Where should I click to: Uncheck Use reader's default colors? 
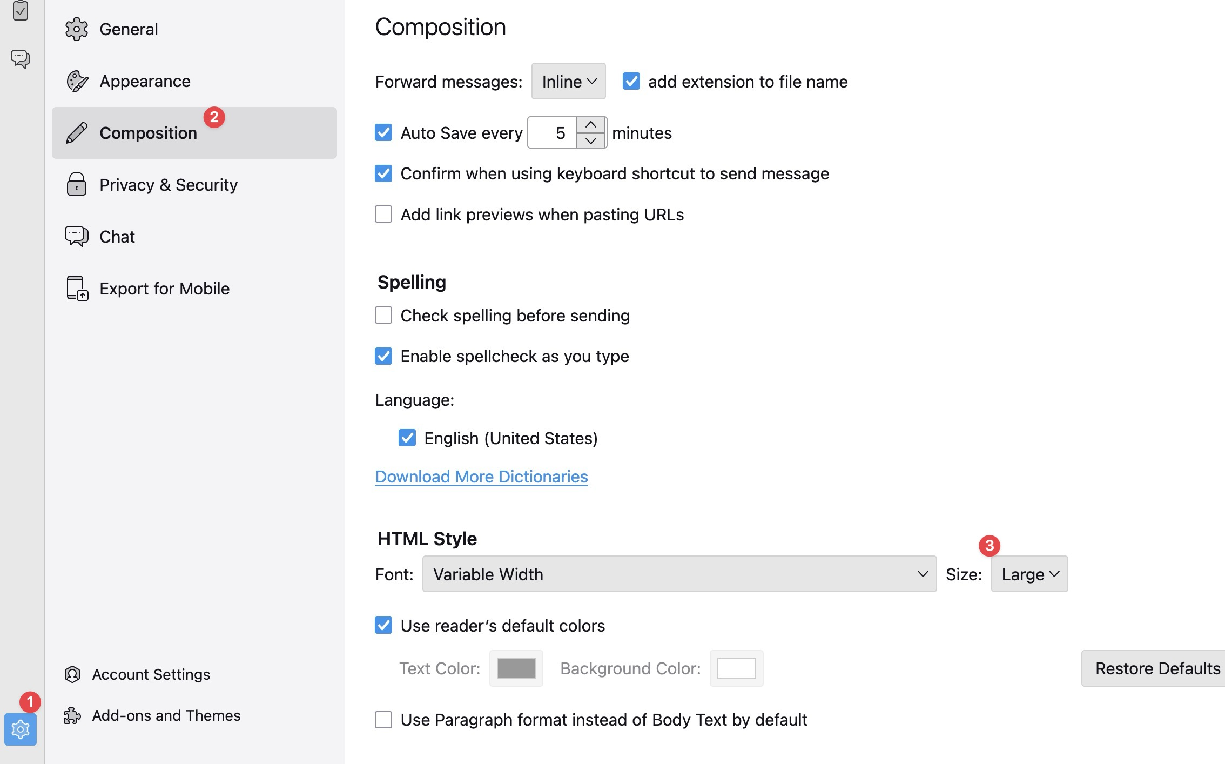383,626
